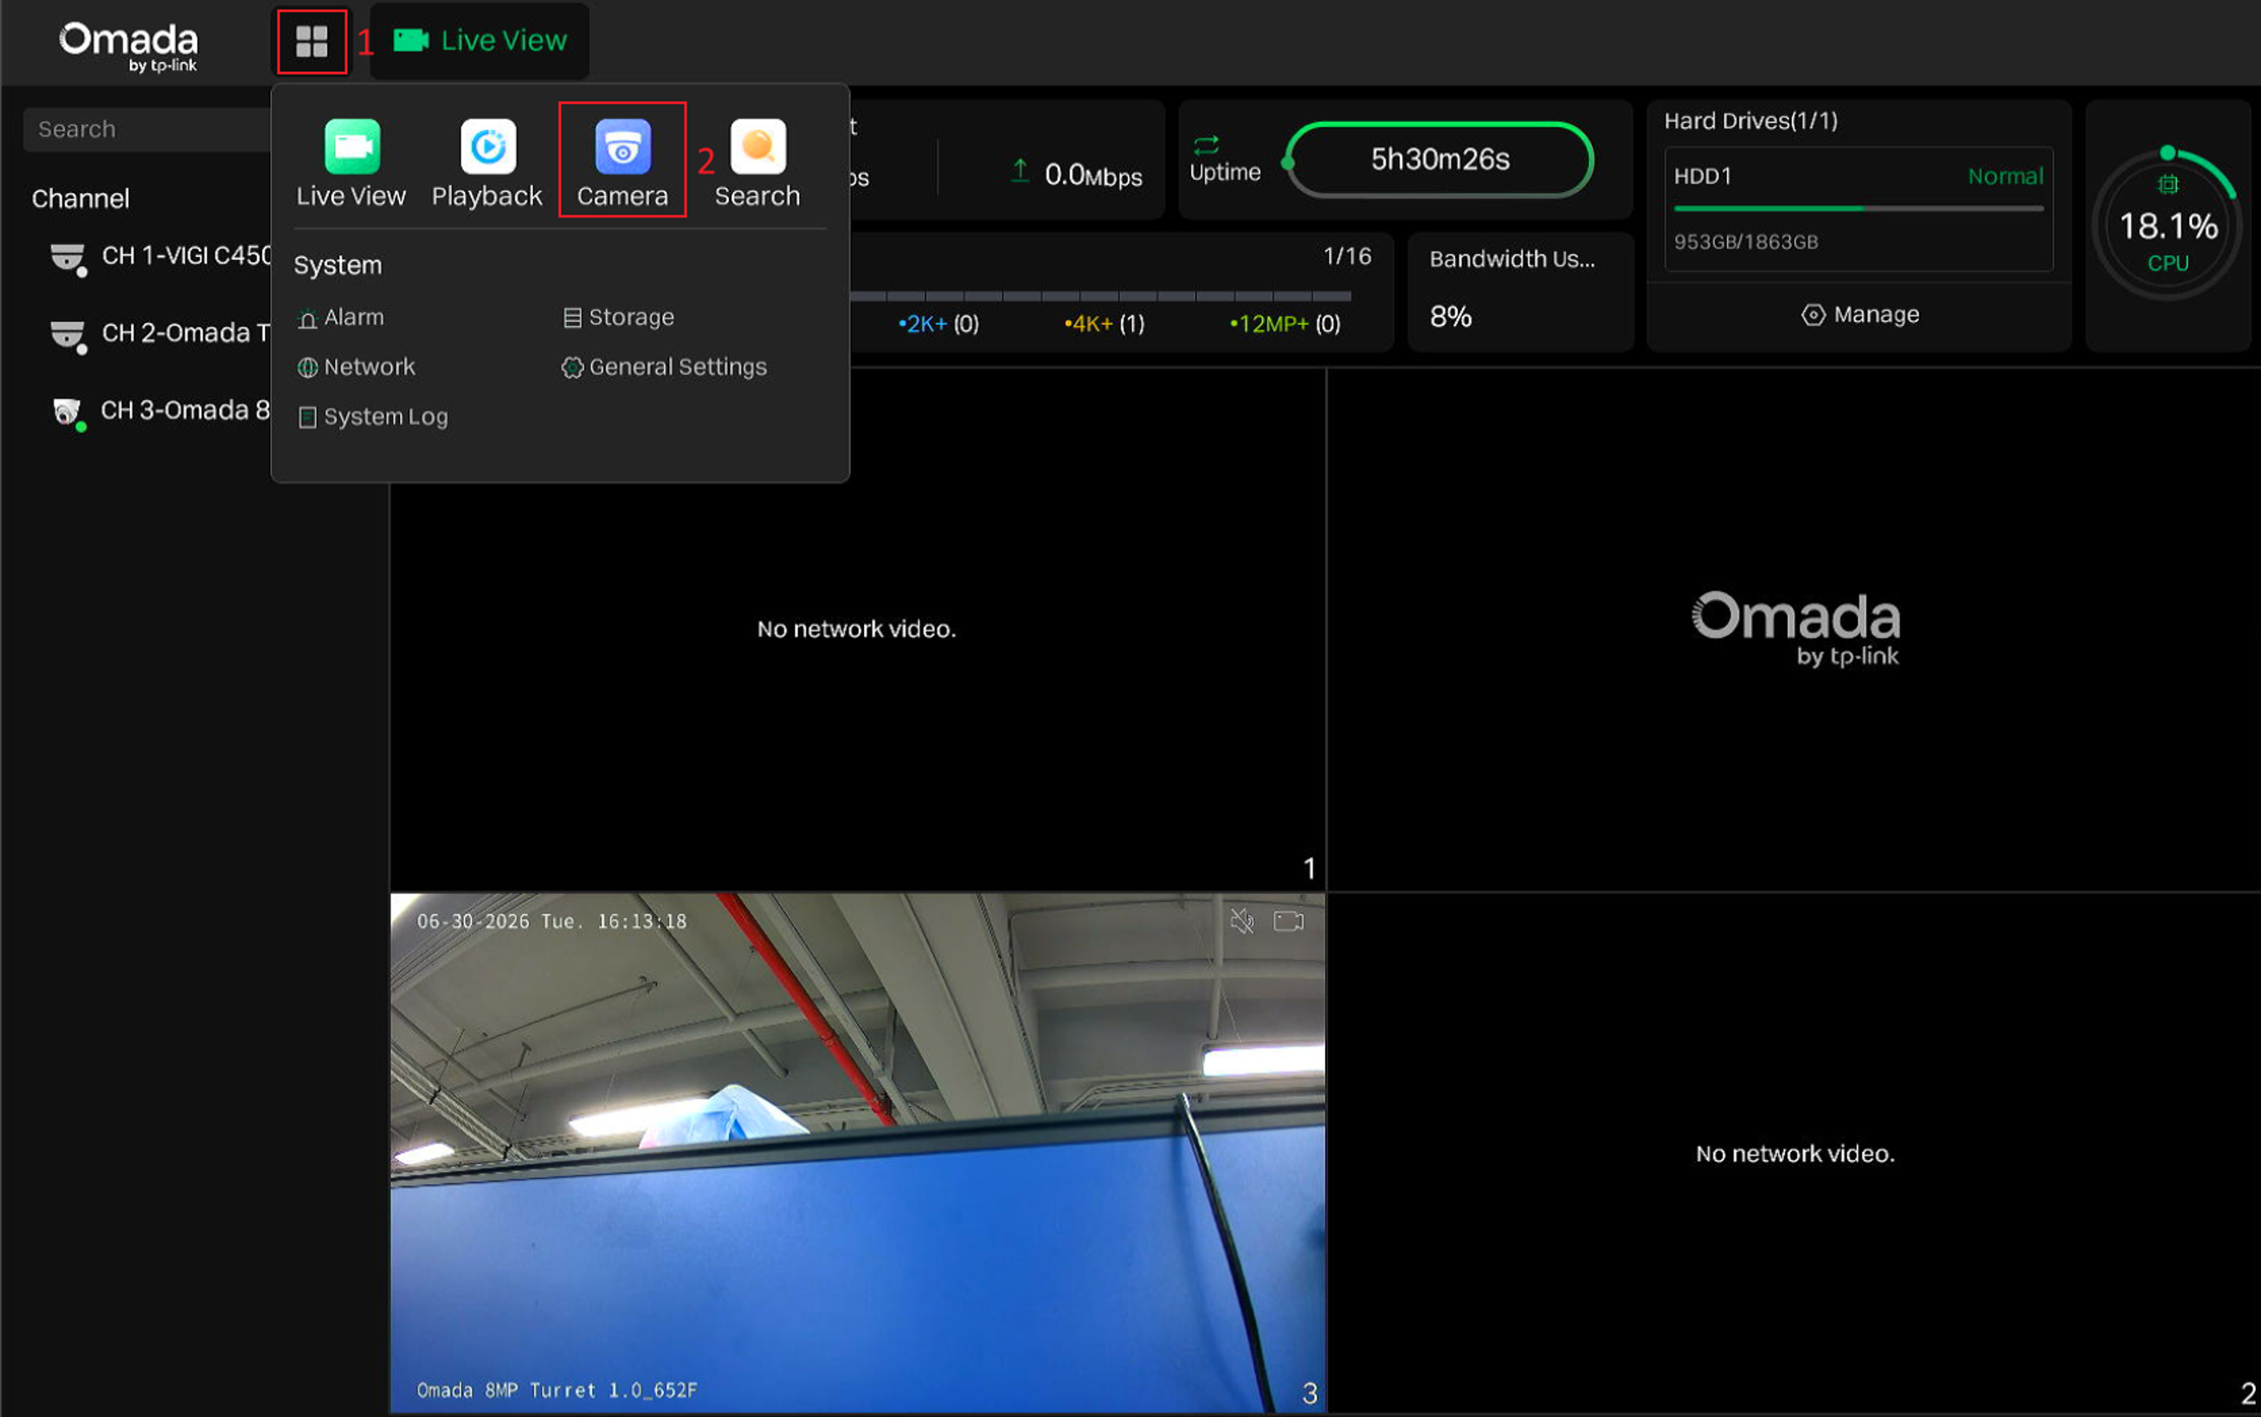Select the top-right Omada logo pane
This screenshot has width=2261, height=1417.
click(1794, 628)
